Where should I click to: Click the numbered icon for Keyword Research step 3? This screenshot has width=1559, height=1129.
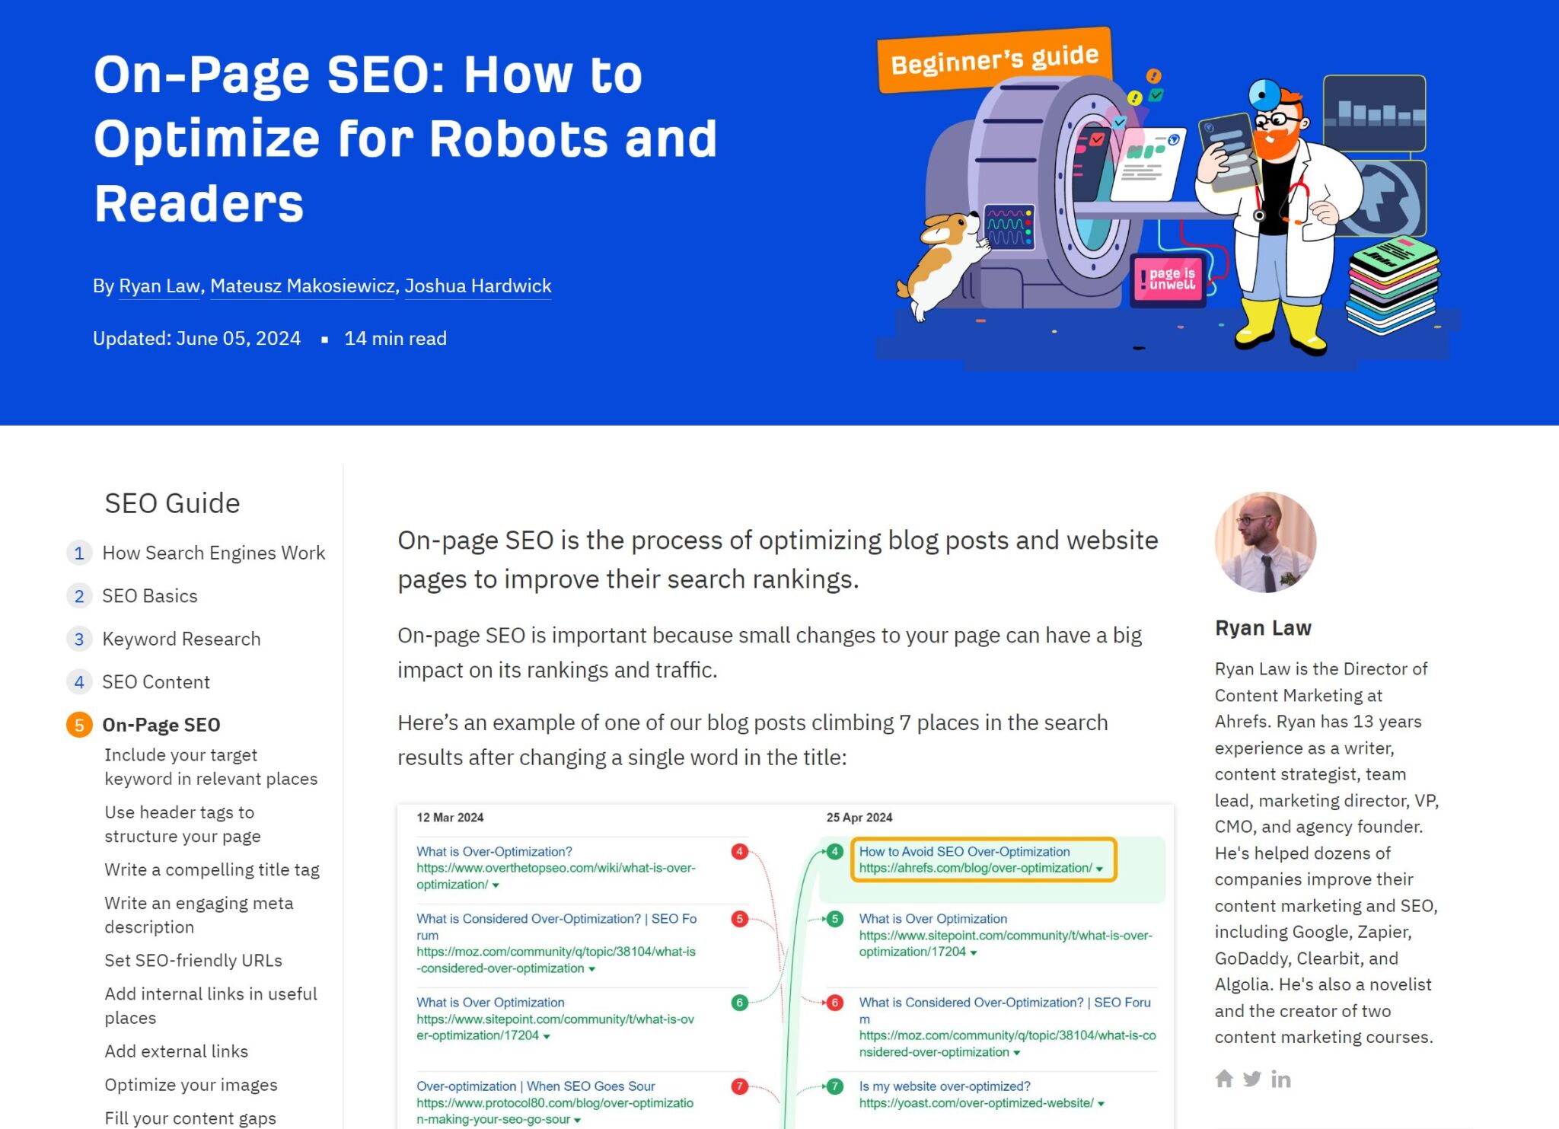[81, 639]
